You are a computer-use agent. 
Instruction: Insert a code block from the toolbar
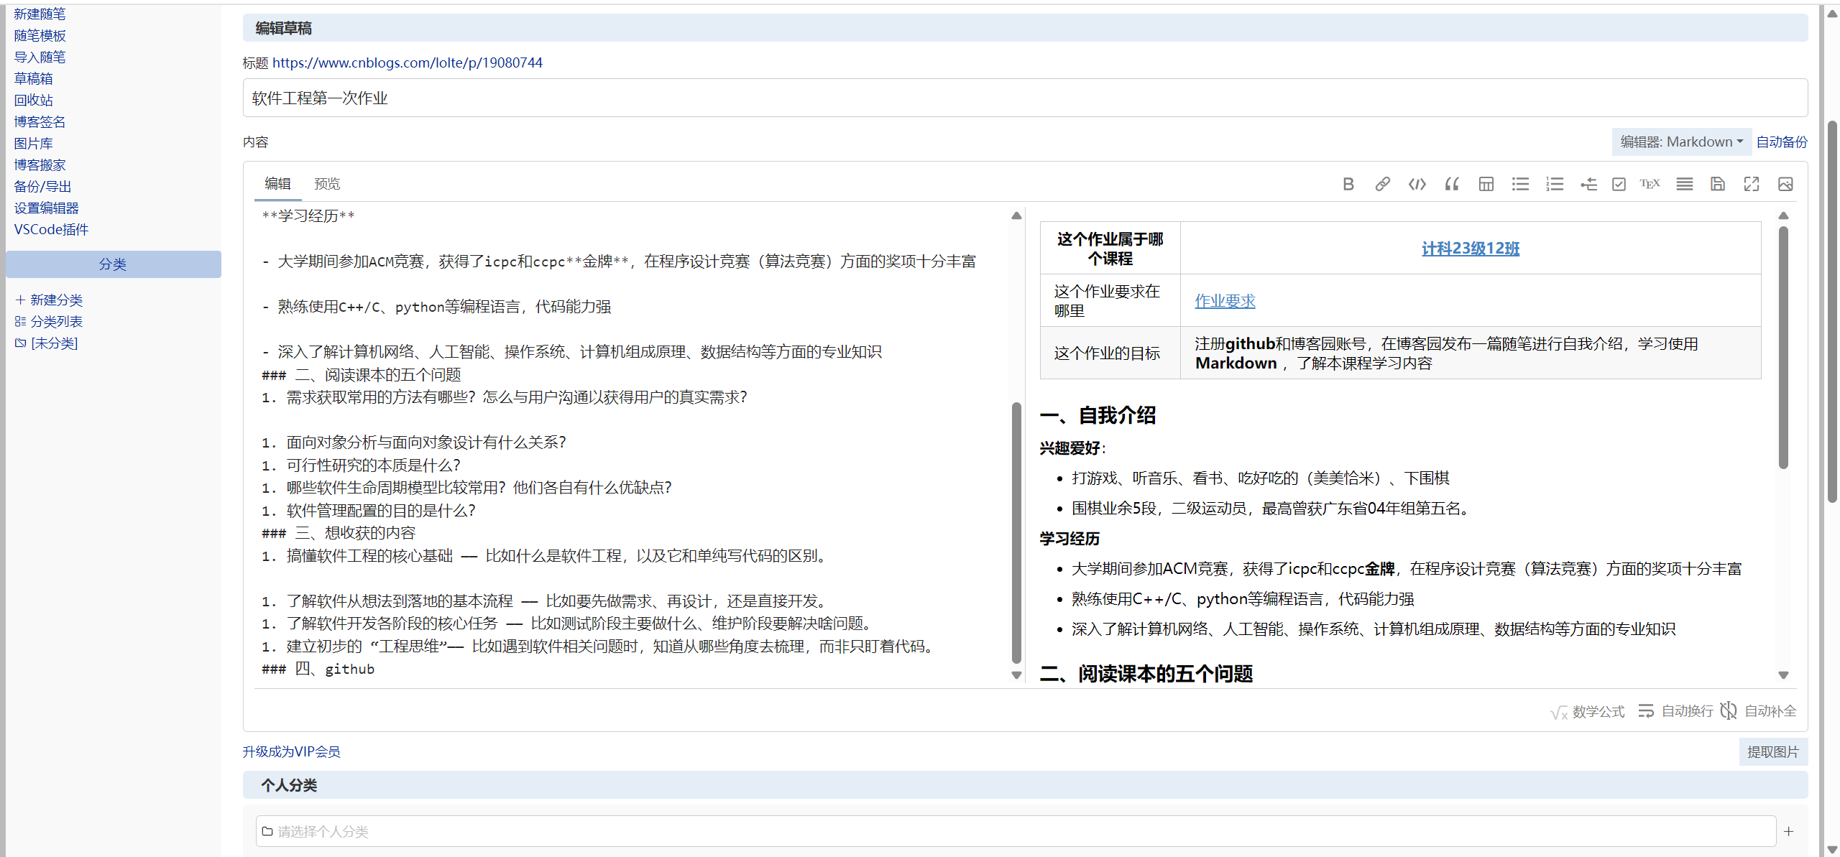1417,185
